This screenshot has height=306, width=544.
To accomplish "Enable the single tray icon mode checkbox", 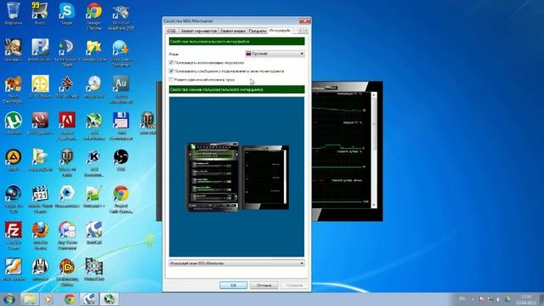I will 171,80.
